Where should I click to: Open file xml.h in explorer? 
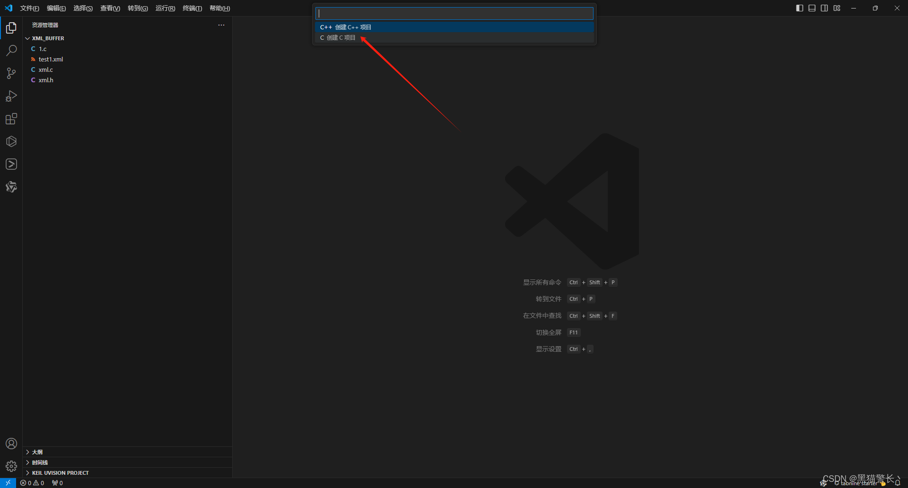(128, 80)
